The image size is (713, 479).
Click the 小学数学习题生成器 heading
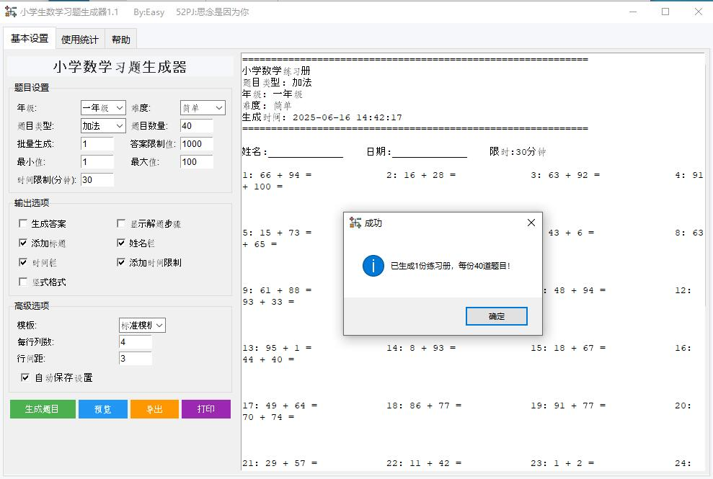tap(120, 67)
